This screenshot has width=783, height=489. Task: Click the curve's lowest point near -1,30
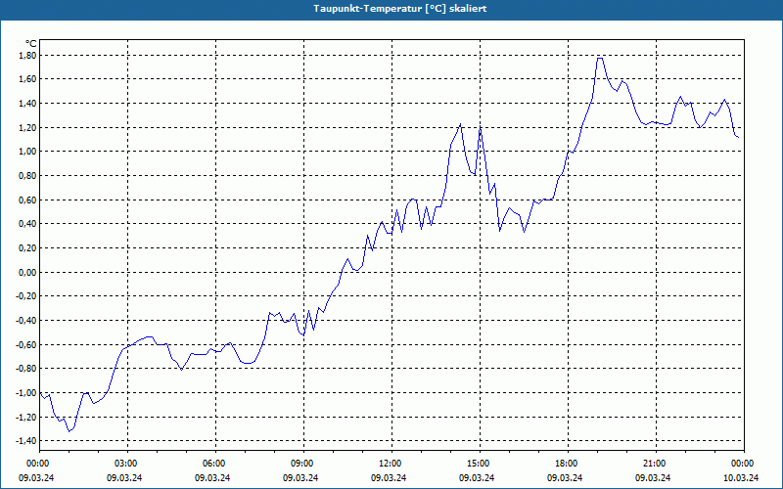(69, 431)
